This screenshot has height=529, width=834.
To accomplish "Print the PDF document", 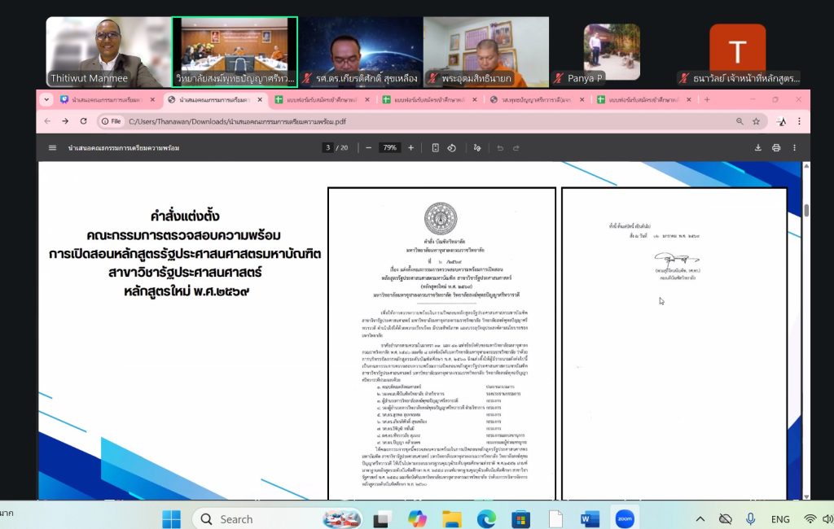I will 776,147.
